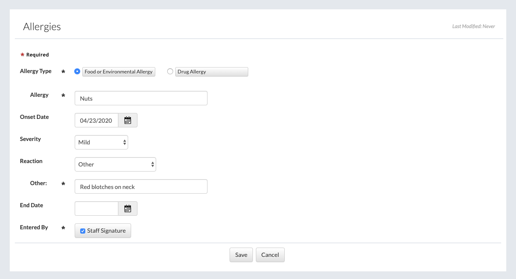This screenshot has width=516, height=279.
Task: Click the Last Modified: Never text
Action: (474, 26)
